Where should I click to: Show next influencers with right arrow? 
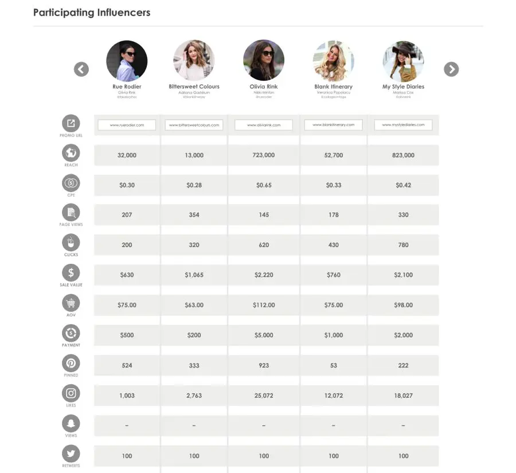click(451, 69)
